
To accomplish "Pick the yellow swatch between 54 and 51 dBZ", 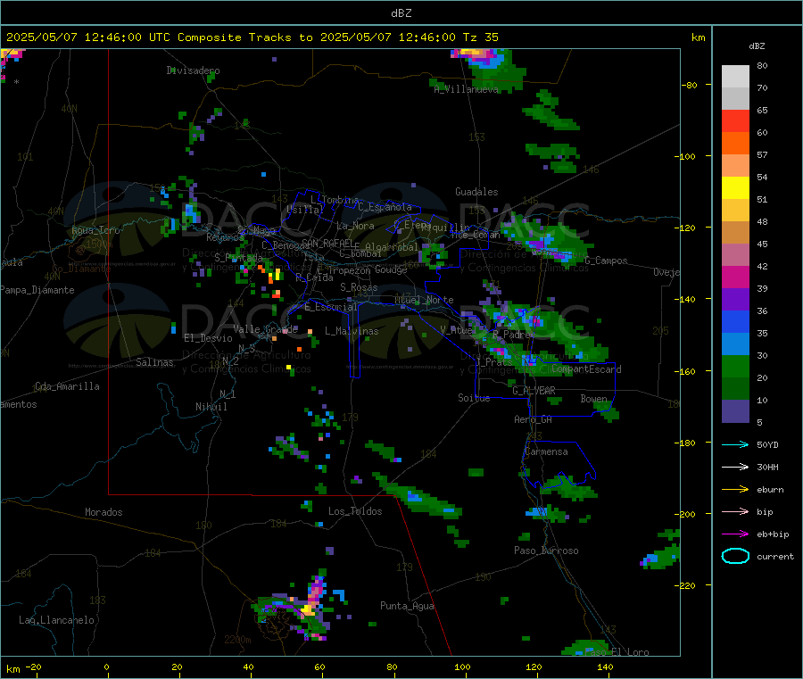I will 735,188.
